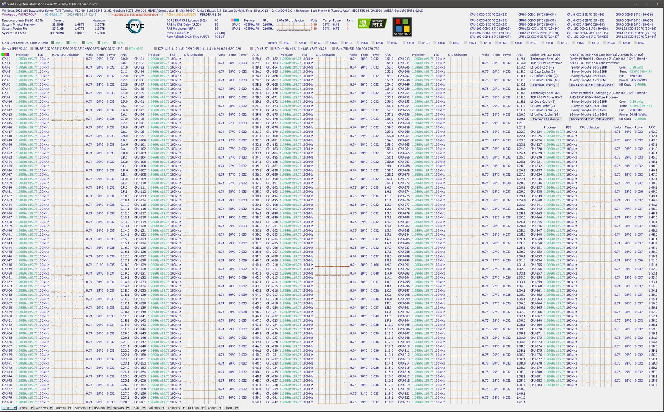This screenshot has height=412, width=664.
Task: Click the PCIe 40°C sensor indicator square
Action: 127,49
